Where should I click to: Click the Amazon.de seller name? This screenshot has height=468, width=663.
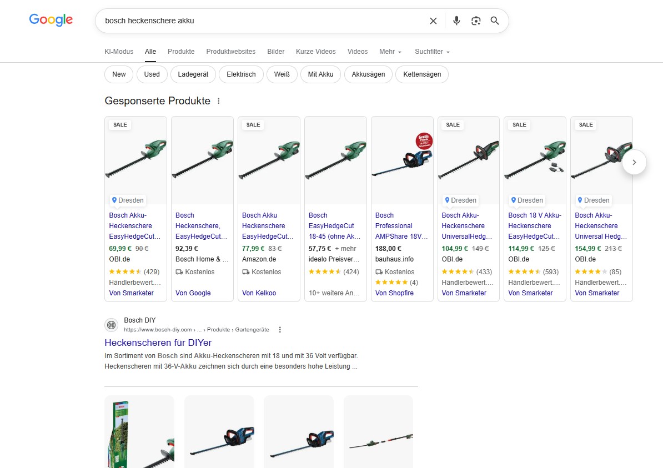[259, 259]
